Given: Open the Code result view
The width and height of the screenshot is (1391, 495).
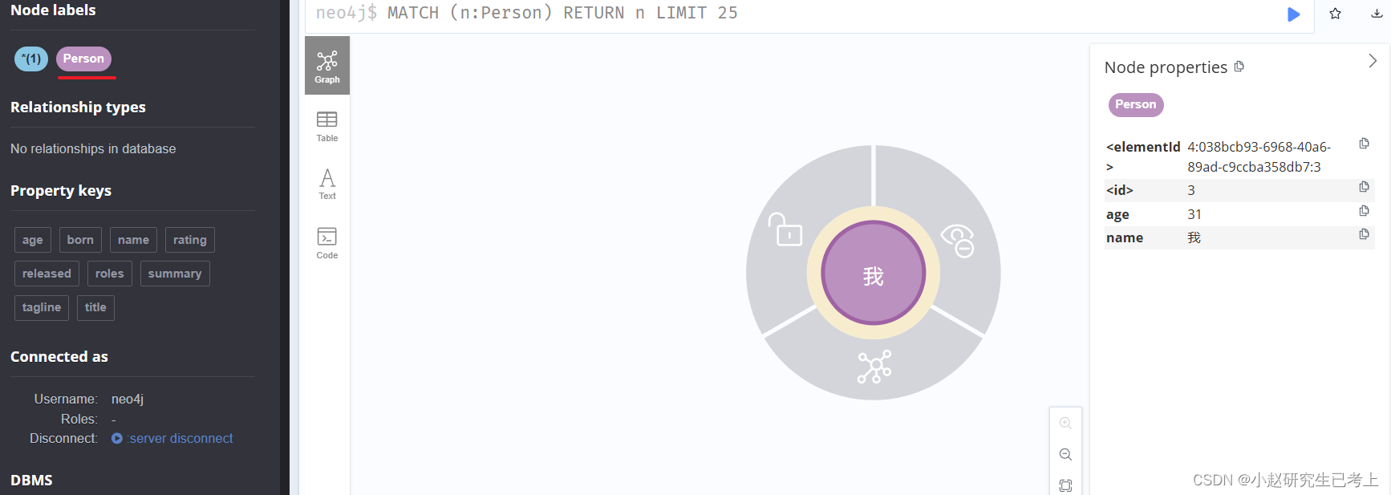Looking at the screenshot, I should coord(327,243).
